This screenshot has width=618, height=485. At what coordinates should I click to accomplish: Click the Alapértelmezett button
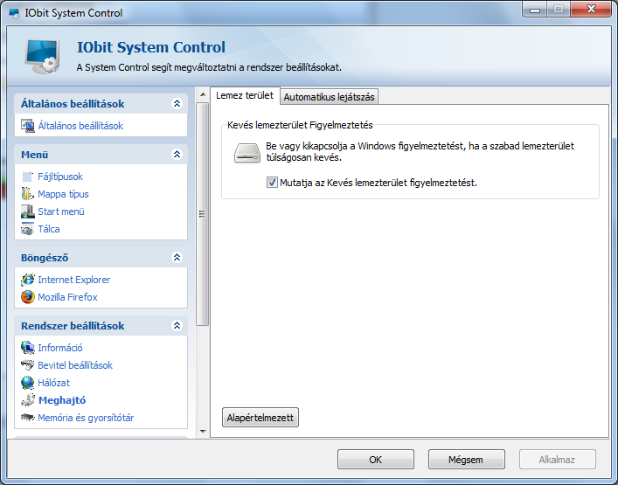tap(260, 418)
